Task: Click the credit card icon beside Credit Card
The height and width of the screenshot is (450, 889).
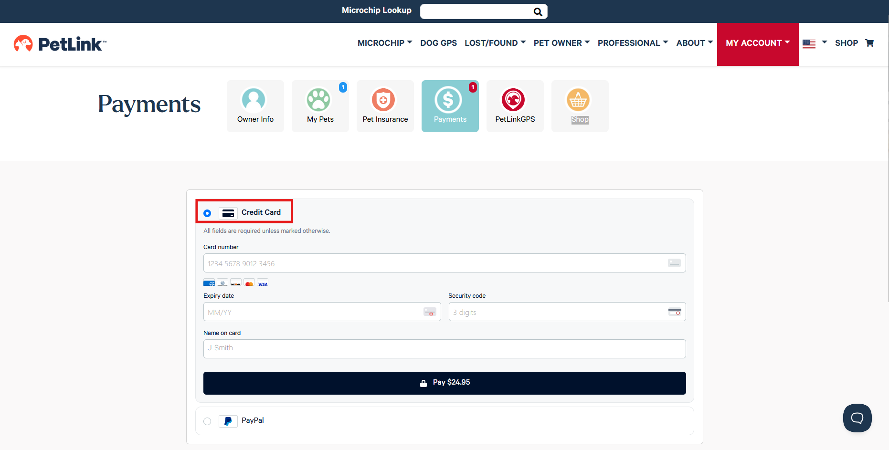Action: click(228, 213)
